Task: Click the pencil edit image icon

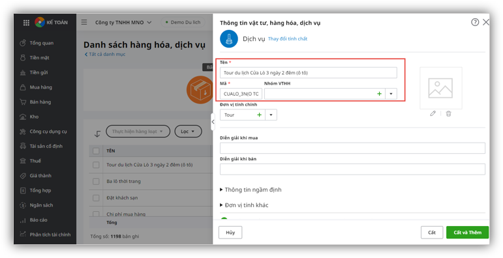Action: pyautogui.click(x=433, y=113)
